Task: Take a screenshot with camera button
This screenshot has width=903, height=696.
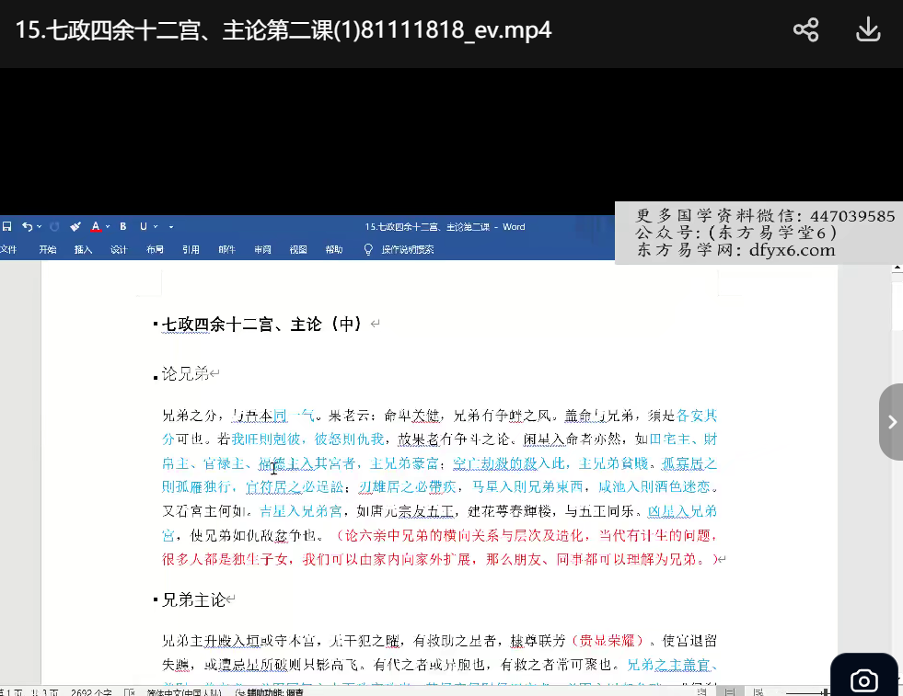Action: point(863,679)
